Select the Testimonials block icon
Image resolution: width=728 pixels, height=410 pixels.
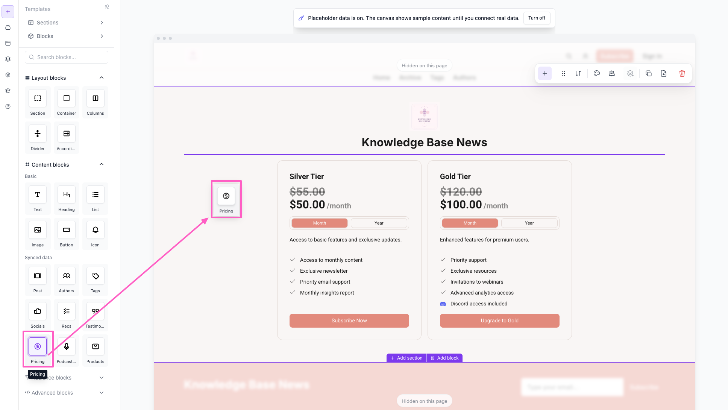[96, 311]
